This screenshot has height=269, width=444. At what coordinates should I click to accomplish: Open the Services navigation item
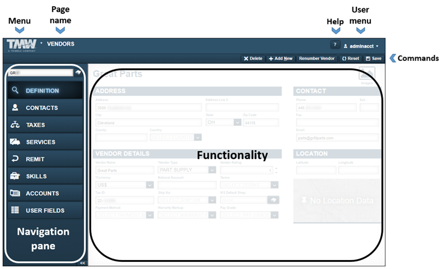click(x=45, y=142)
